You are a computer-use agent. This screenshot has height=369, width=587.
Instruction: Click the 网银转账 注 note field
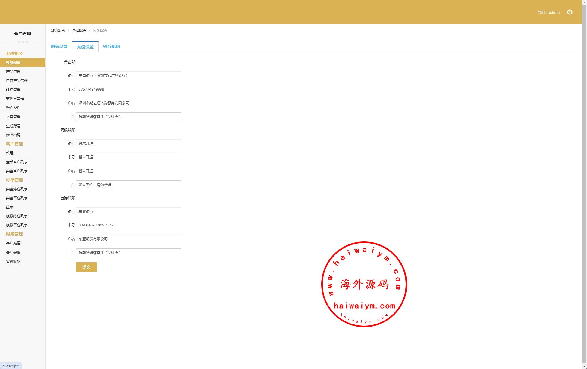click(129, 185)
